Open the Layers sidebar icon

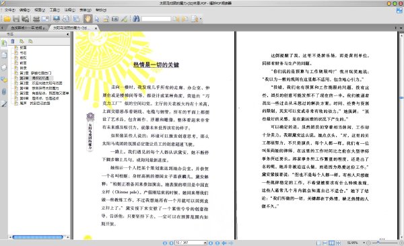pyautogui.click(x=4, y=67)
